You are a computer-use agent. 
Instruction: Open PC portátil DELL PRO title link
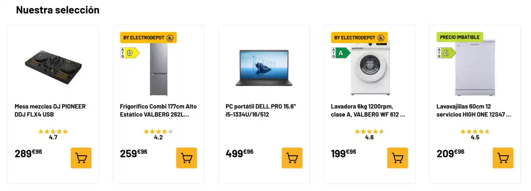click(261, 110)
